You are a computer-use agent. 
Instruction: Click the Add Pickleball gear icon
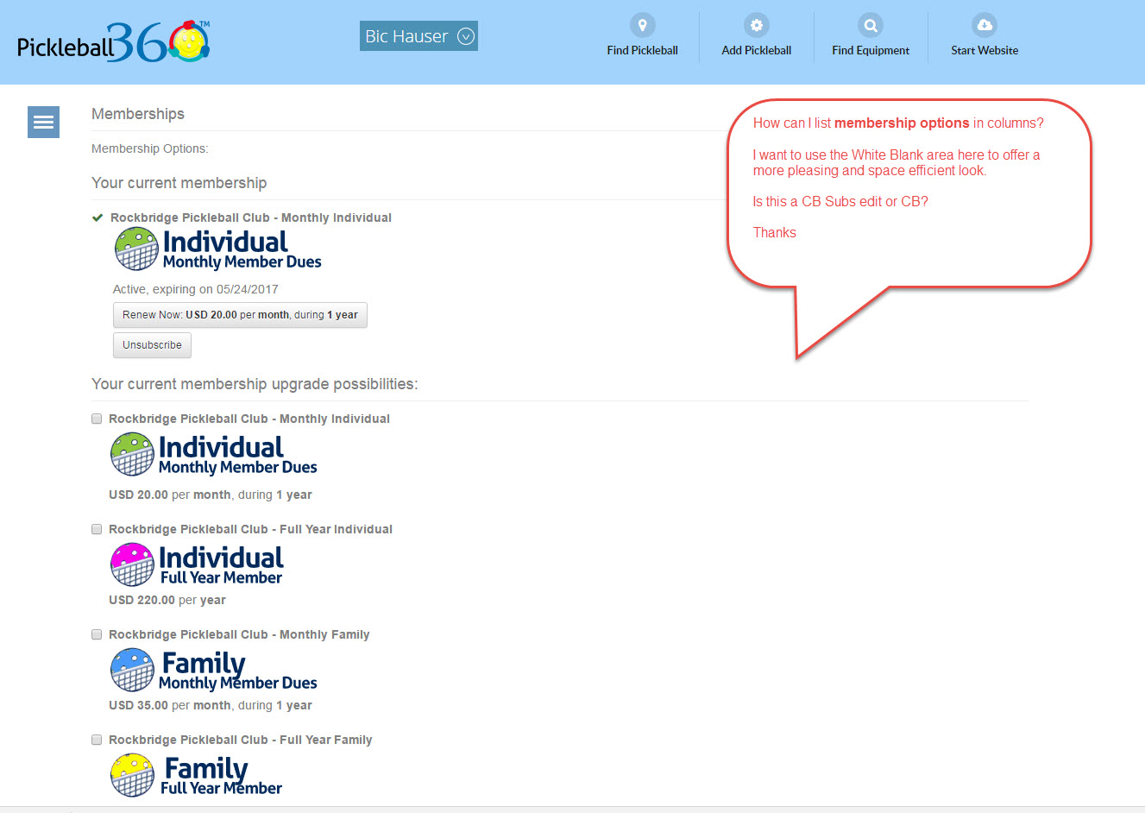click(x=756, y=25)
